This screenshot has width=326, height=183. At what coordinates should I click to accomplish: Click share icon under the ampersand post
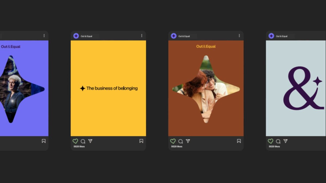(x=286, y=141)
